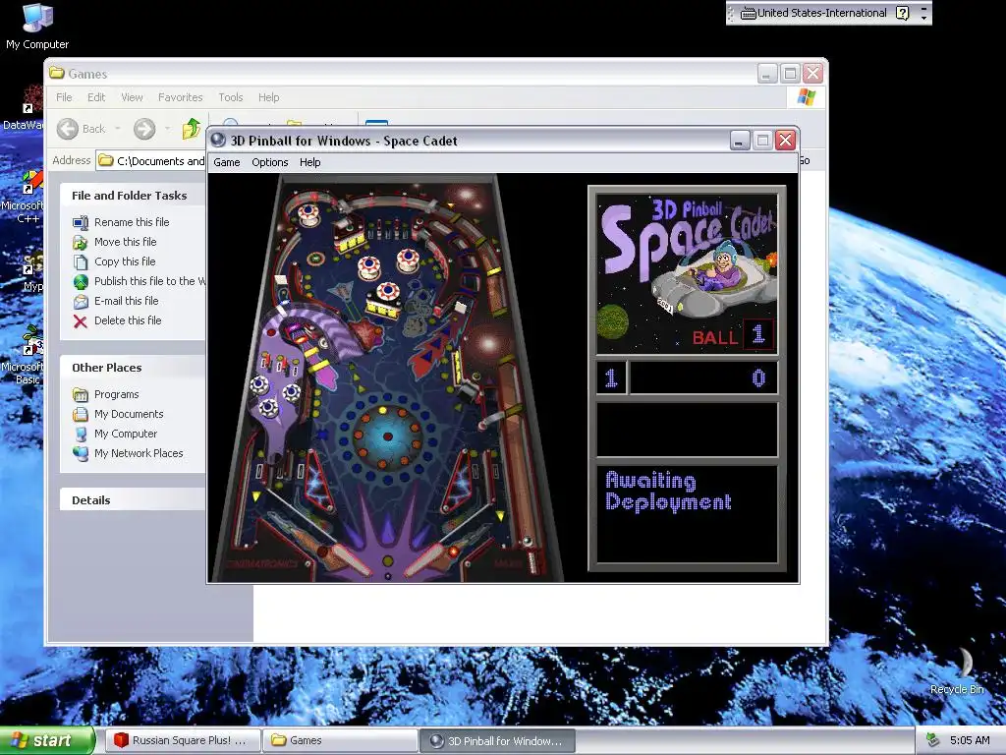
Task: Click the 5:05 AM clock
Action: 970,740
